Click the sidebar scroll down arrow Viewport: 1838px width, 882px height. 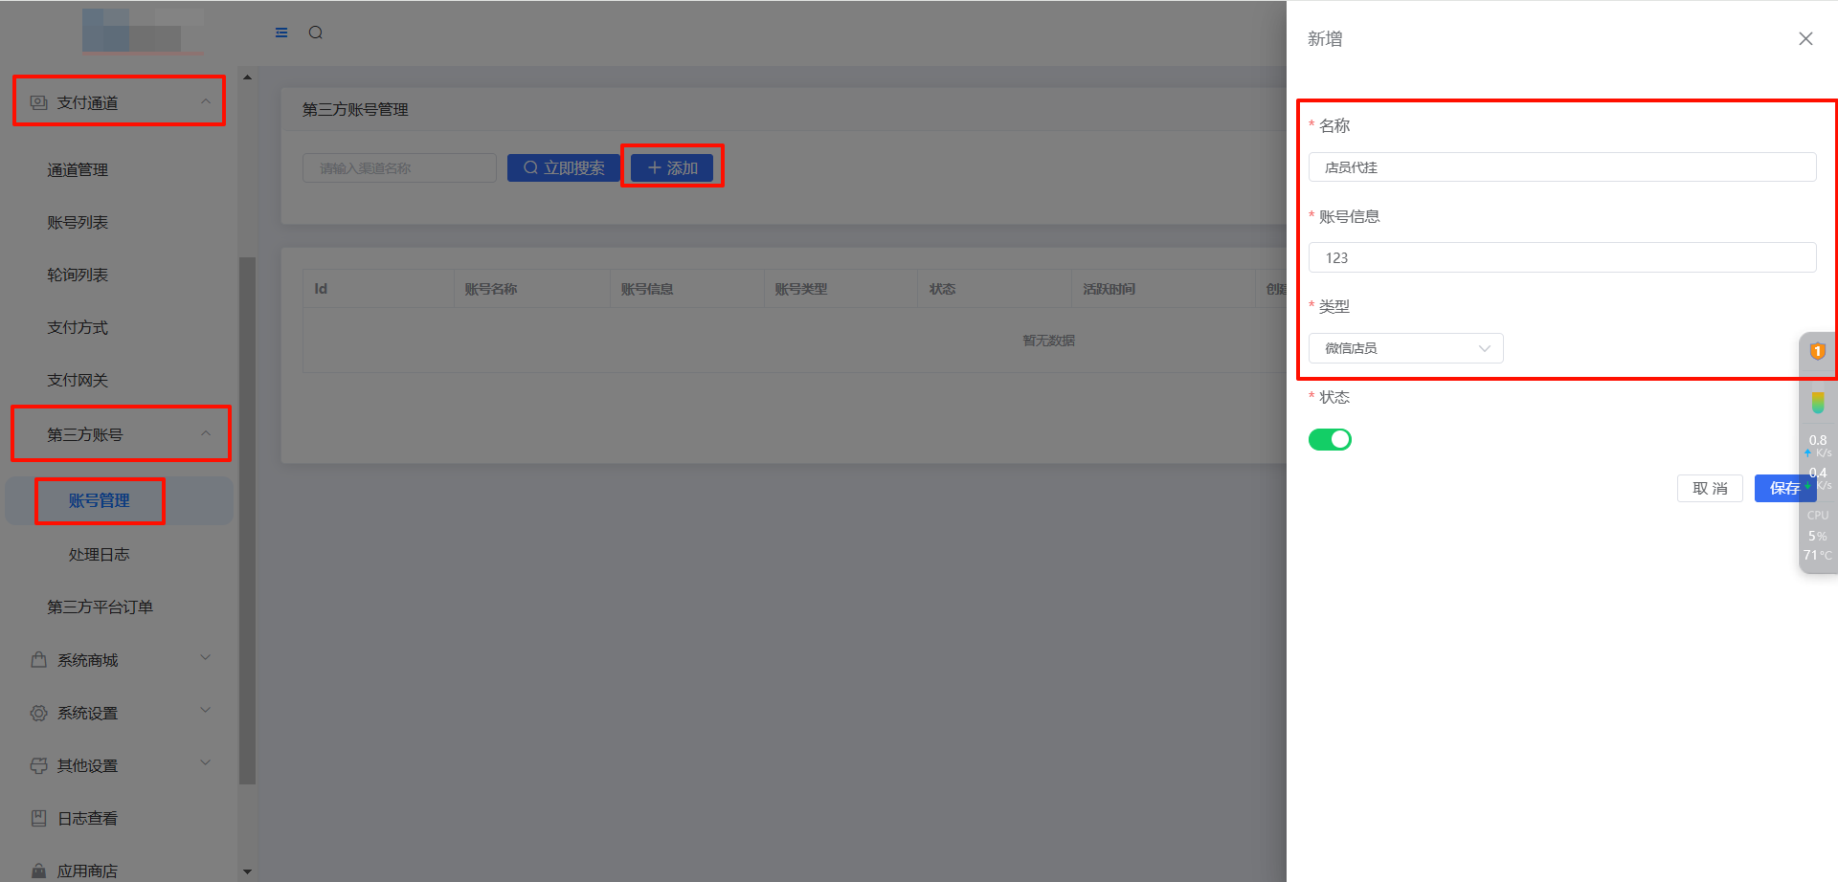click(247, 871)
